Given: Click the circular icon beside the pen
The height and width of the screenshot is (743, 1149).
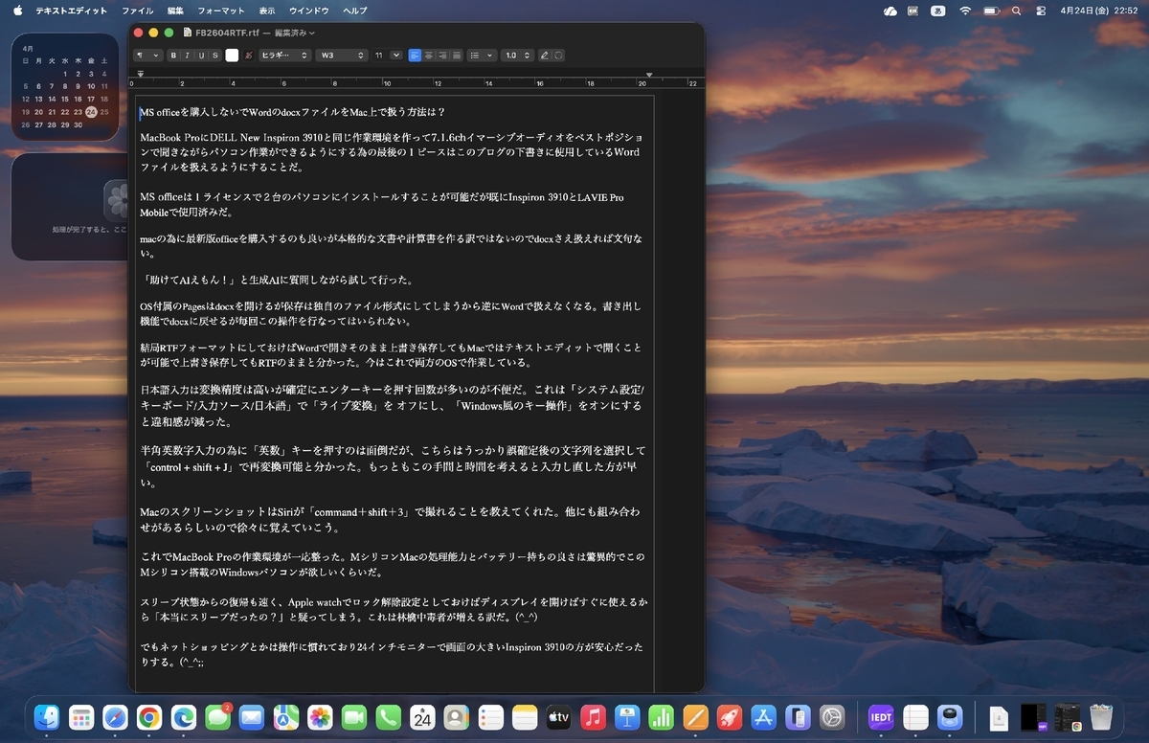Looking at the screenshot, I should (558, 56).
